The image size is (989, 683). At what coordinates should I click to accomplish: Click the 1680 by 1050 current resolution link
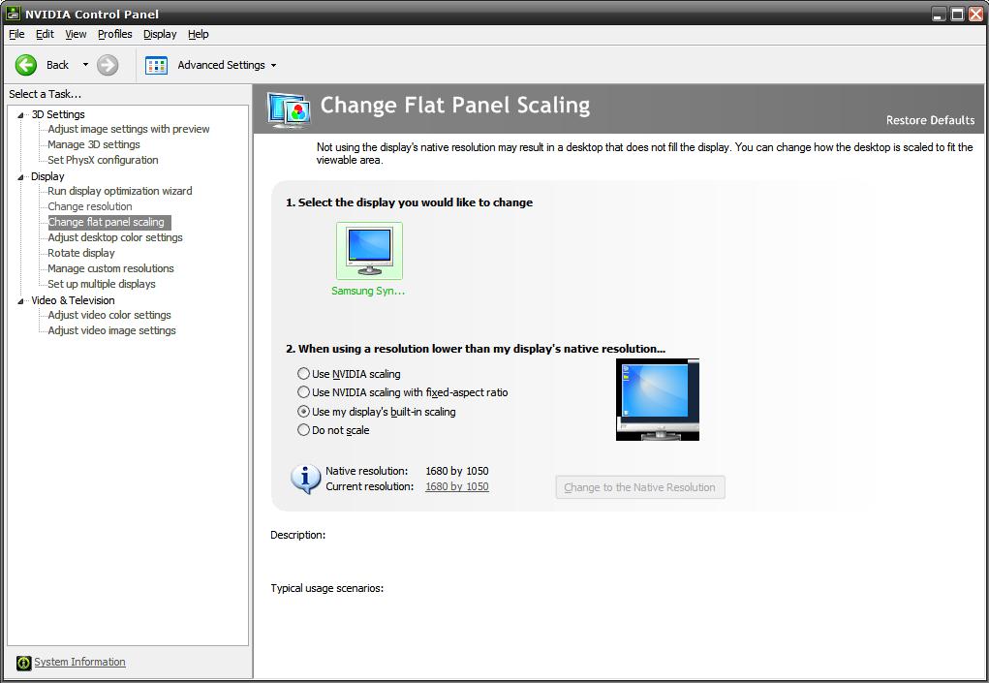tap(456, 486)
